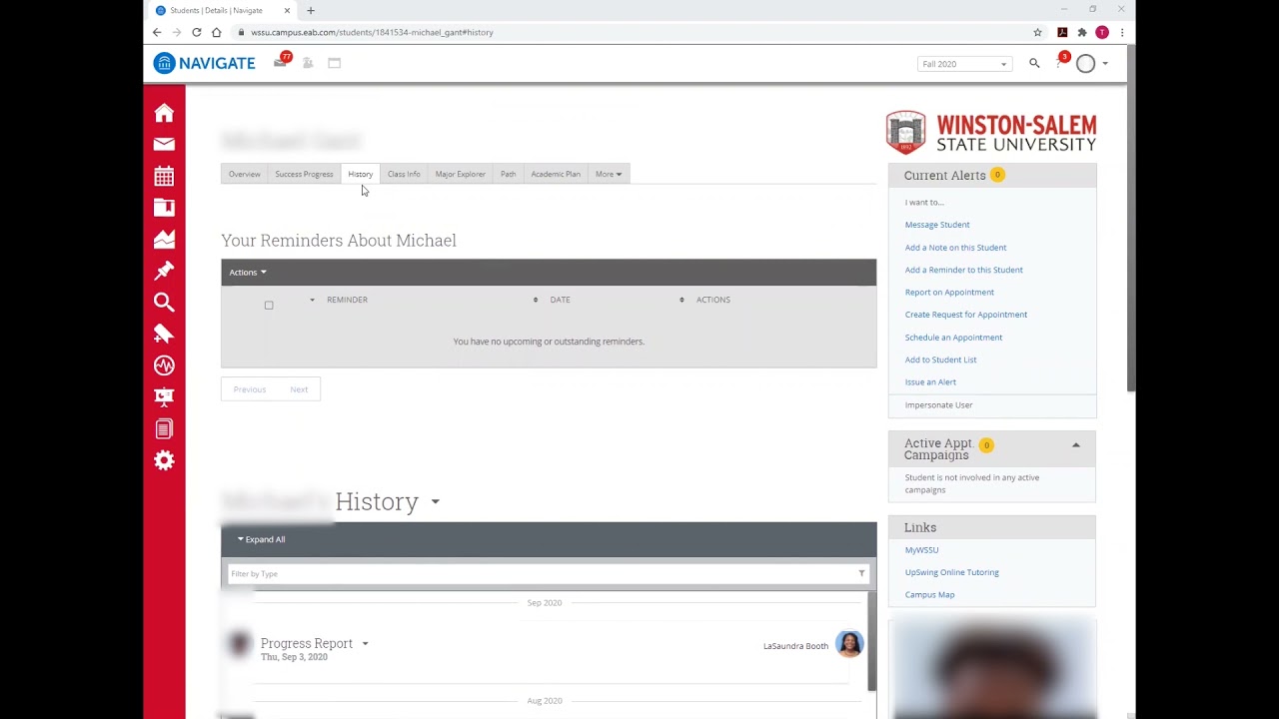
Task: Open the Class Info tab
Action: tap(404, 174)
